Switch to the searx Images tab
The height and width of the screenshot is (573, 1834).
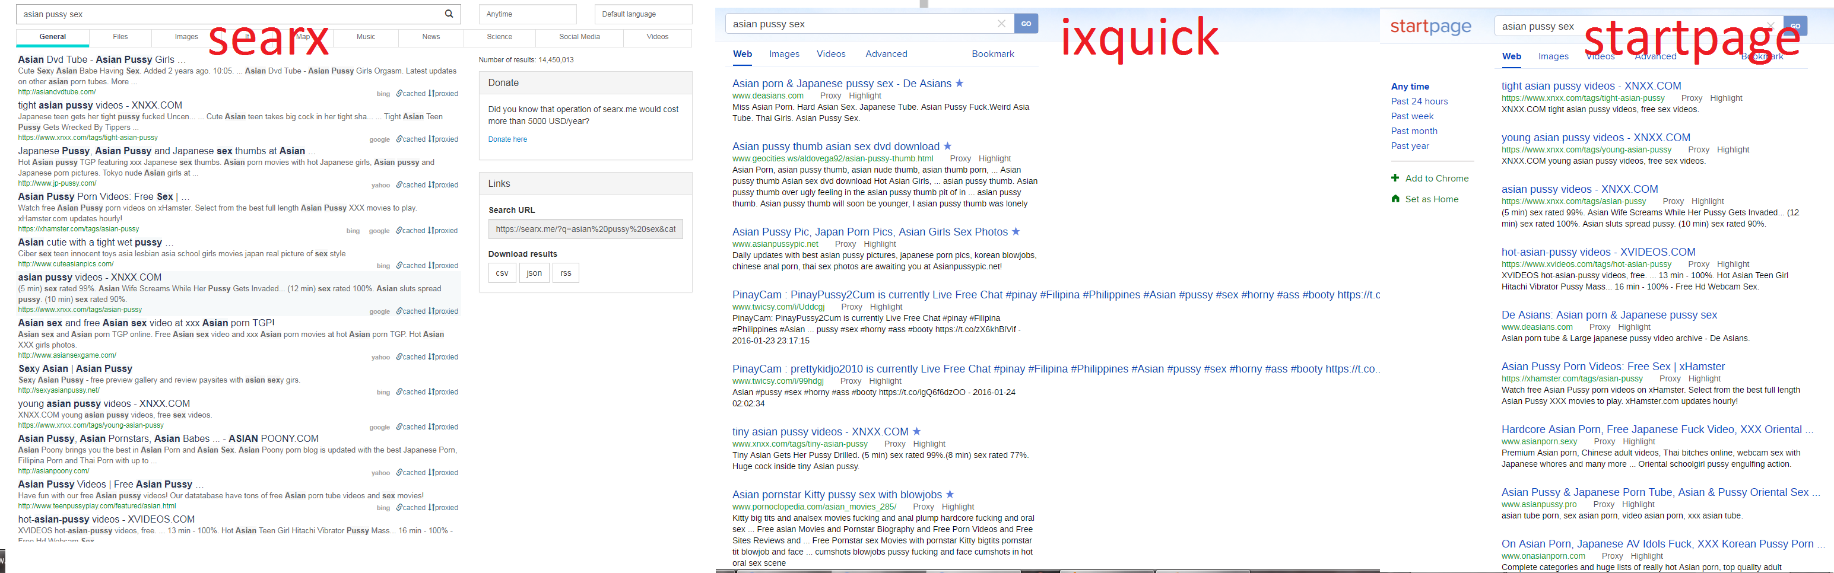coord(186,37)
